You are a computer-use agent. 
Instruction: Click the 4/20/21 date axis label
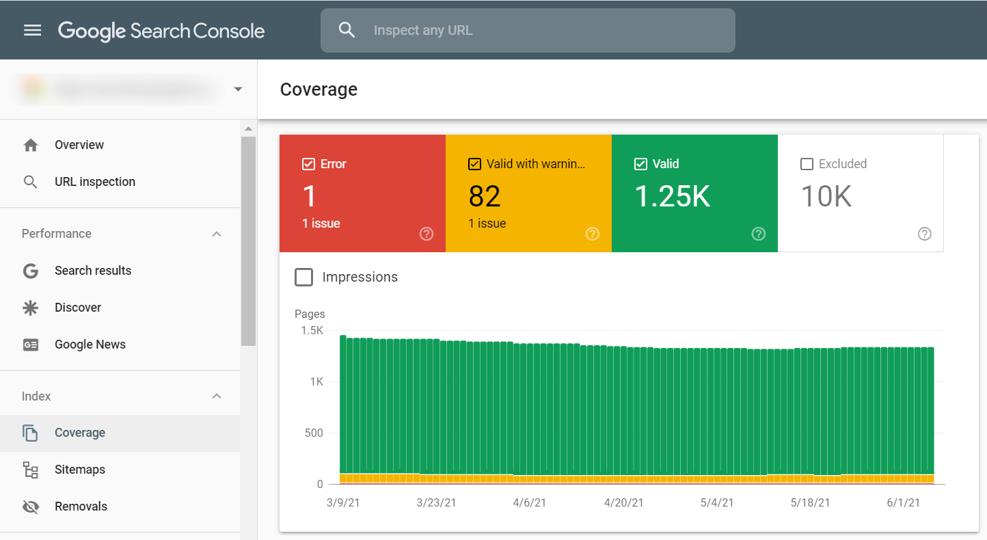click(x=623, y=502)
